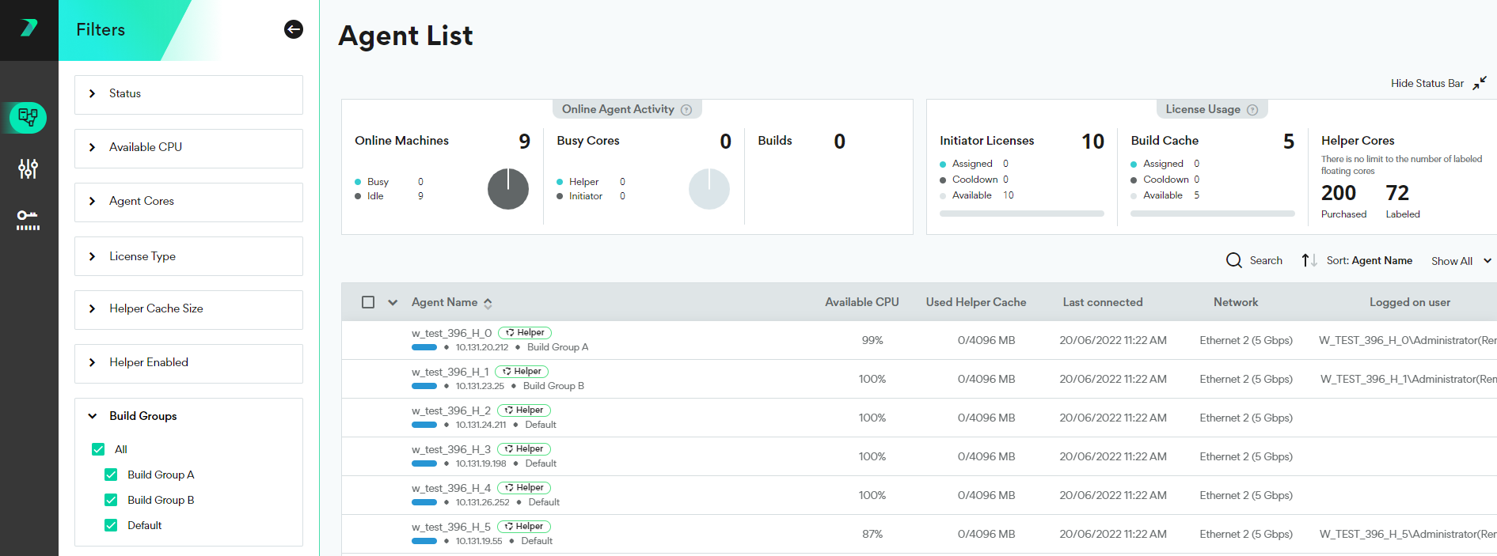Open the Show All dropdown
The width and height of the screenshot is (1497, 556).
pos(1461,261)
